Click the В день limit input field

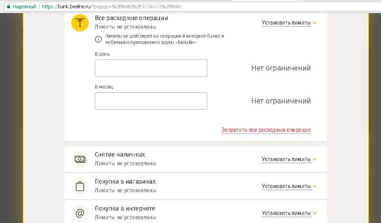coord(151,68)
